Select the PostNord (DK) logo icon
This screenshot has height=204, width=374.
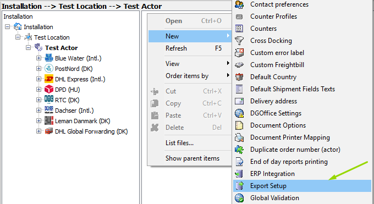point(49,69)
